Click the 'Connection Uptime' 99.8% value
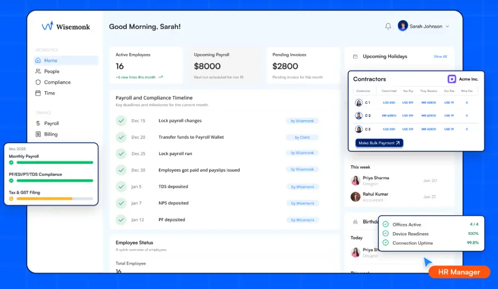498x289 pixels. [473, 243]
